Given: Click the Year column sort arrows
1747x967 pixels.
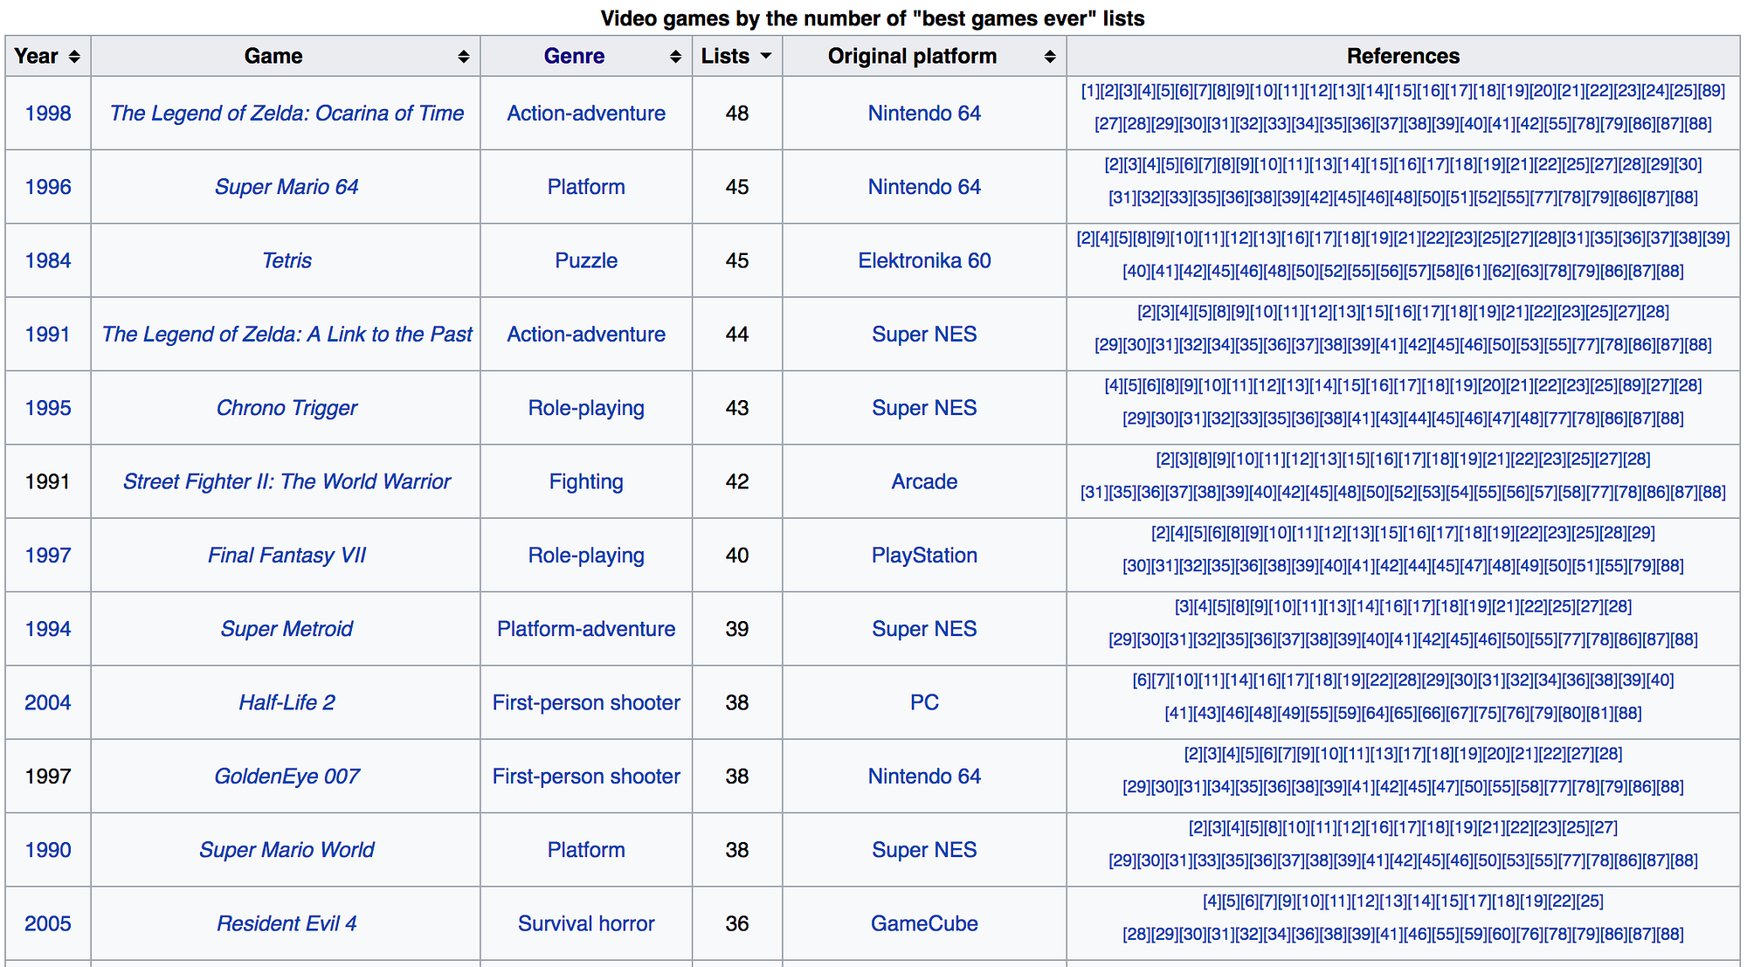Looking at the screenshot, I should point(74,57).
